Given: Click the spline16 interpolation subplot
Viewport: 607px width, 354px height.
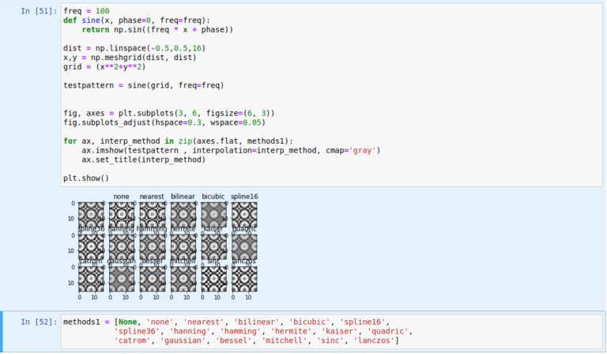Looking at the screenshot, I should (x=244, y=214).
